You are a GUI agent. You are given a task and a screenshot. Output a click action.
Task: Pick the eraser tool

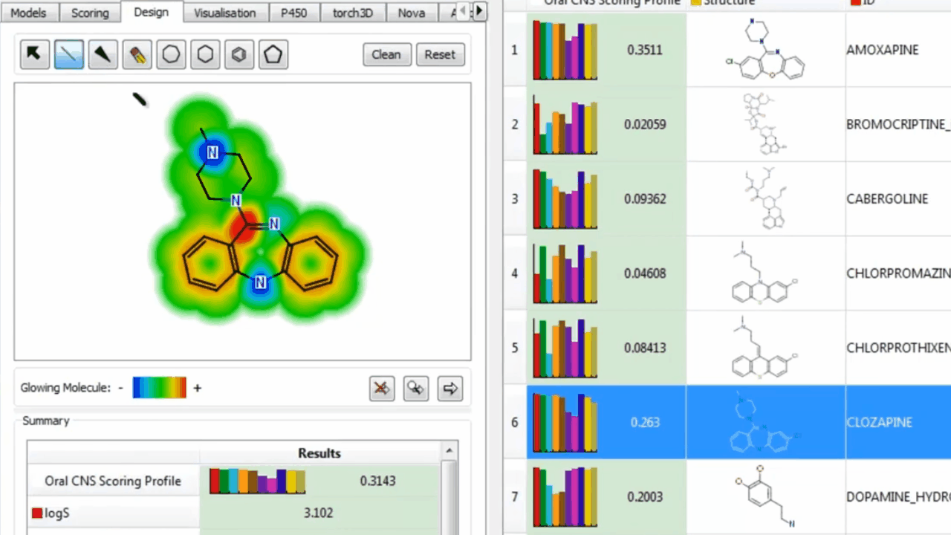pos(137,54)
